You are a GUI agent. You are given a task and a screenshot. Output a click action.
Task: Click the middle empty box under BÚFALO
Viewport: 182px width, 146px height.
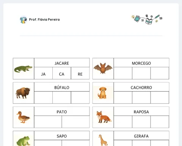pos(62,97)
